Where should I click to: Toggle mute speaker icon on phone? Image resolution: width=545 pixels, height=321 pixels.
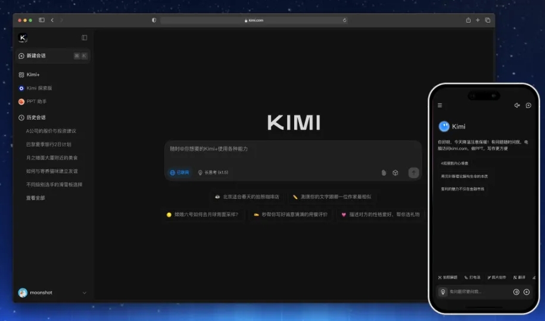coord(517,105)
